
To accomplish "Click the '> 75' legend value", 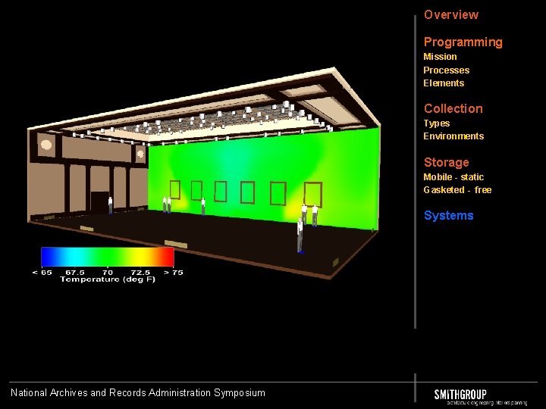I will pos(174,273).
